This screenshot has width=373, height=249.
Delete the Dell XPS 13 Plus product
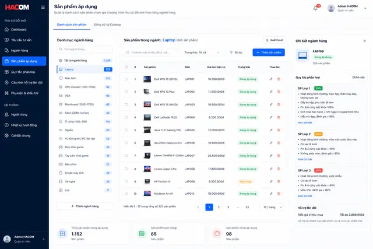pyautogui.click(x=279, y=92)
